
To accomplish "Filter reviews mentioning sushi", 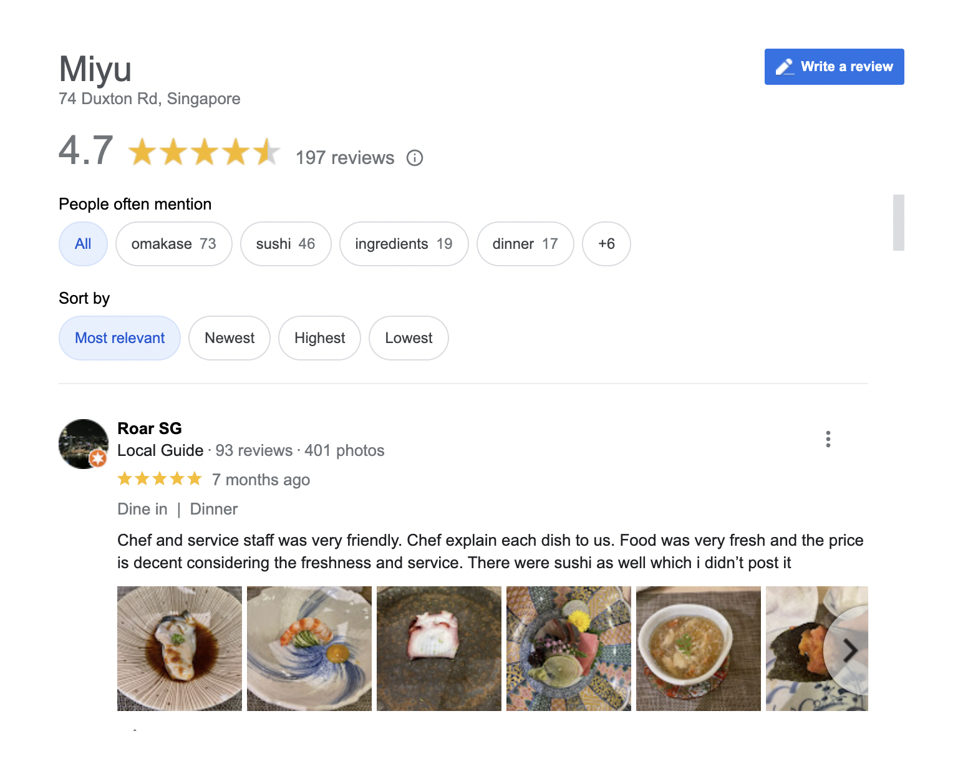I will tap(286, 244).
